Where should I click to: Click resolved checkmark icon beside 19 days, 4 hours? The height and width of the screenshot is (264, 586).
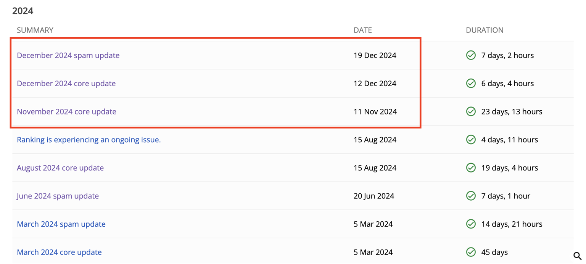tap(471, 168)
